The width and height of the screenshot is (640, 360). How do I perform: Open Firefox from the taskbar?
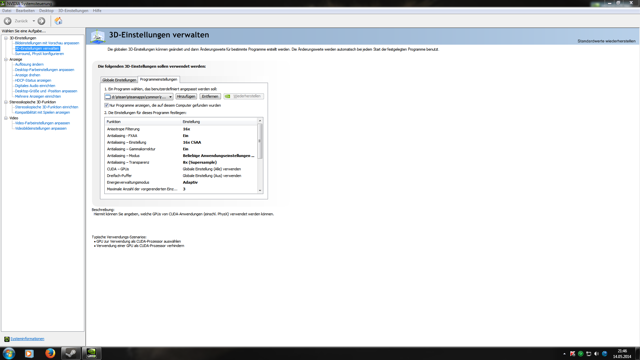(x=50, y=353)
